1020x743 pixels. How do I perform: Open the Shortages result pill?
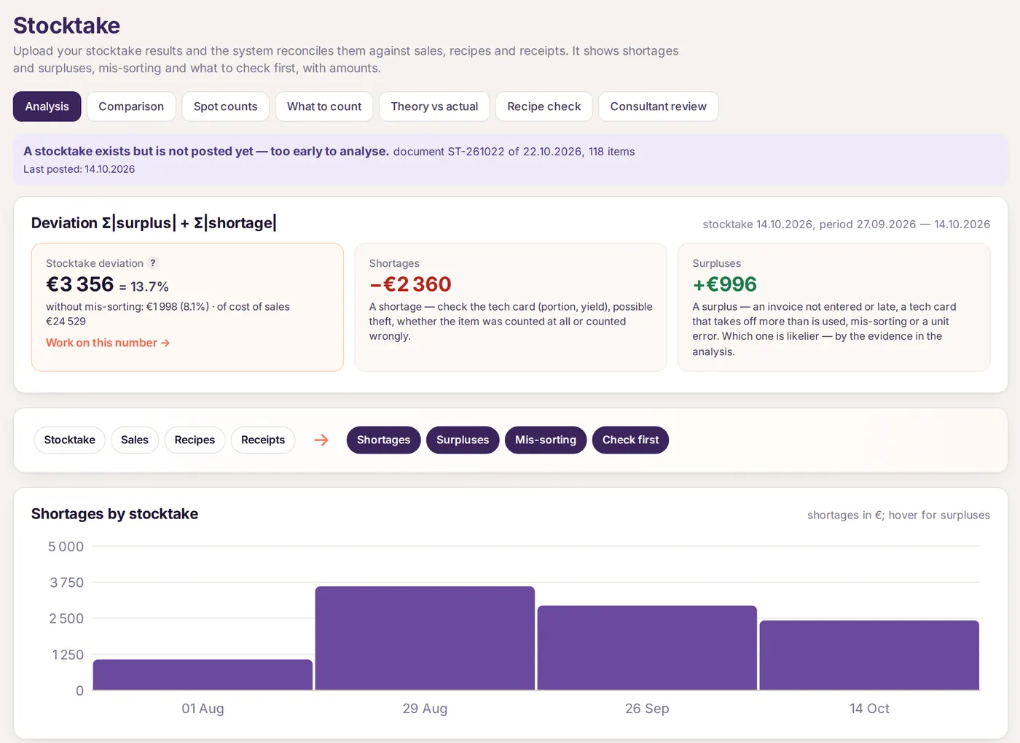384,440
